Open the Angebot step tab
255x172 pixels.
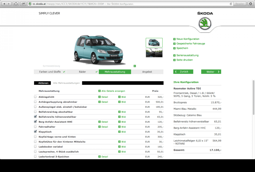click(x=147, y=72)
